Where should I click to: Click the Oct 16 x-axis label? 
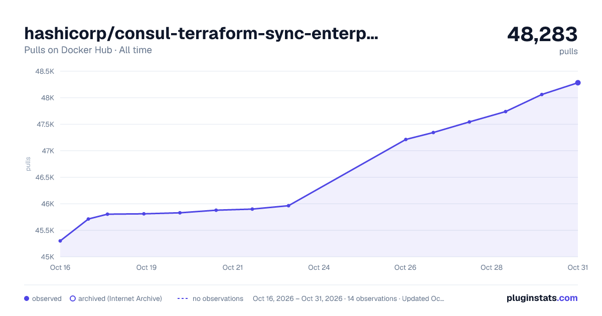click(60, 267)
